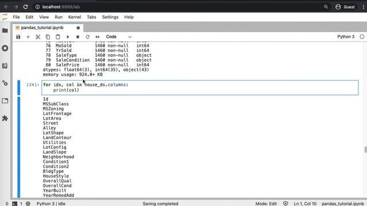This screenshot has width=367, height=206.
Task: Insert a new cell with plus icon
Action: (28, 37)
